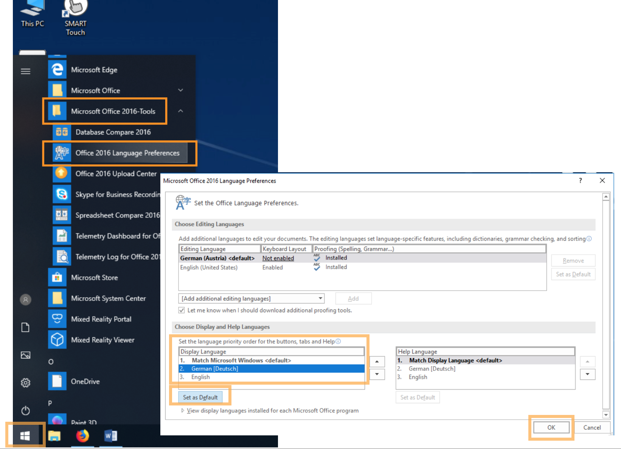Open Word from taskbar
The height and width of the screenshot is (449, 621).
pos(111,436)
